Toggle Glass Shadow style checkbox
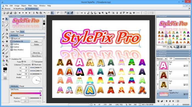Viewport: 192px width, 107px height. (12, 50)
